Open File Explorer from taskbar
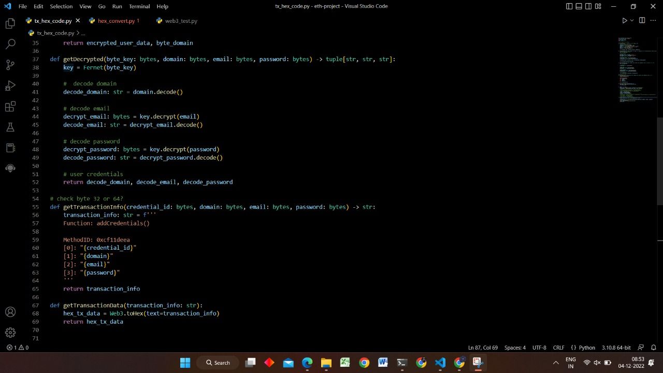 click(x=326, y=363)
